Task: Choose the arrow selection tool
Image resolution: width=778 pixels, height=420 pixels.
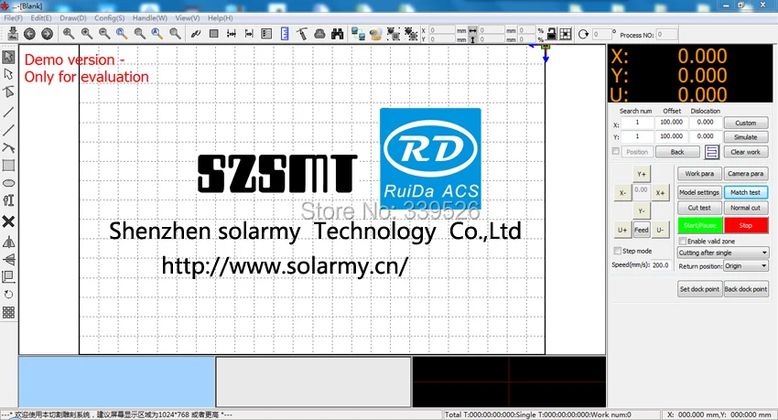Action: pyautogui.click(x=8, y=57)
